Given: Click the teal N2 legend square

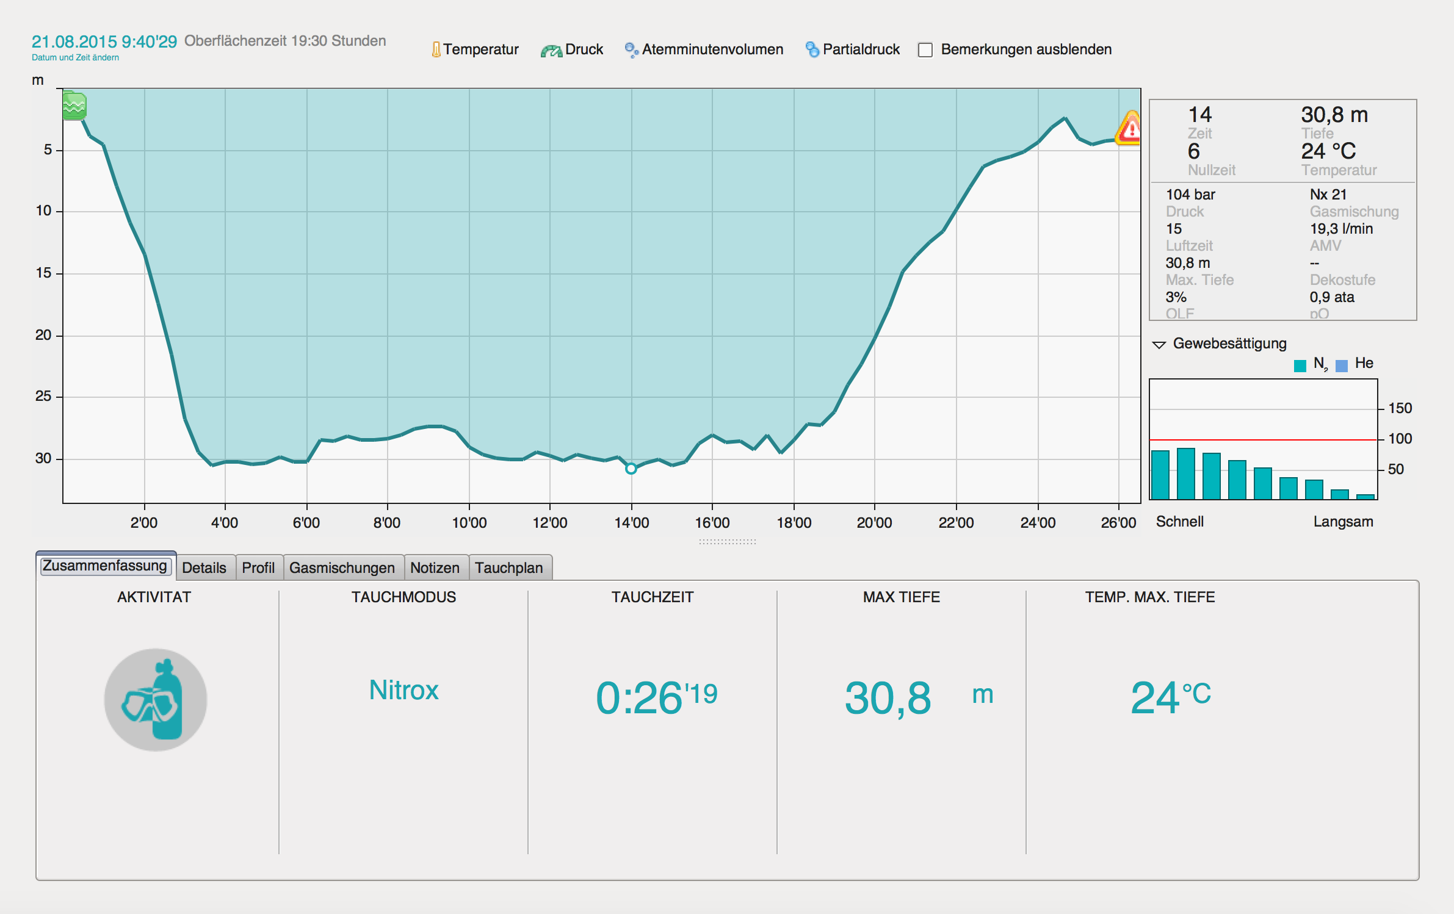Looking at the screenshot, I should tap(1300, 365).
